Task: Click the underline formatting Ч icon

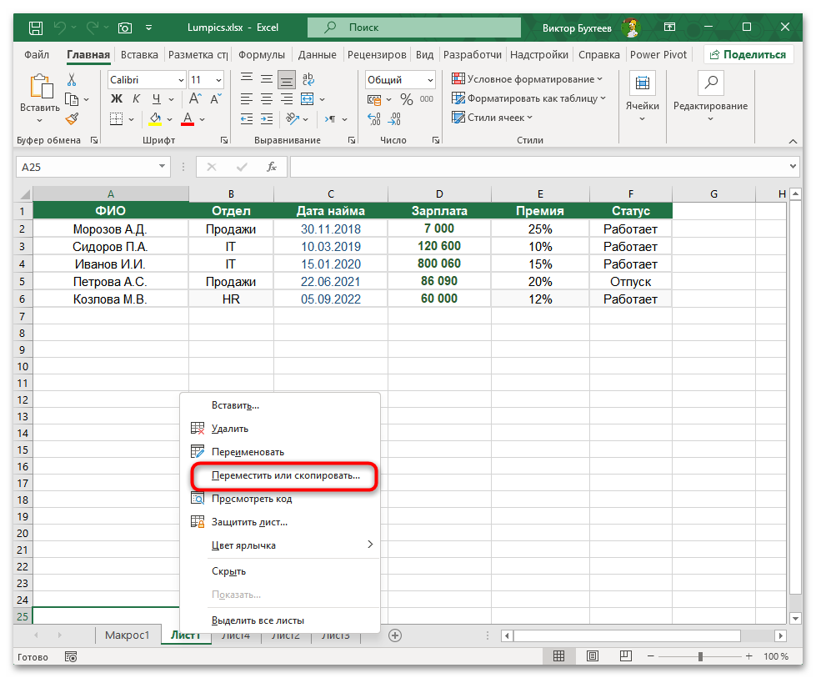Action: (x=154, y=98)
